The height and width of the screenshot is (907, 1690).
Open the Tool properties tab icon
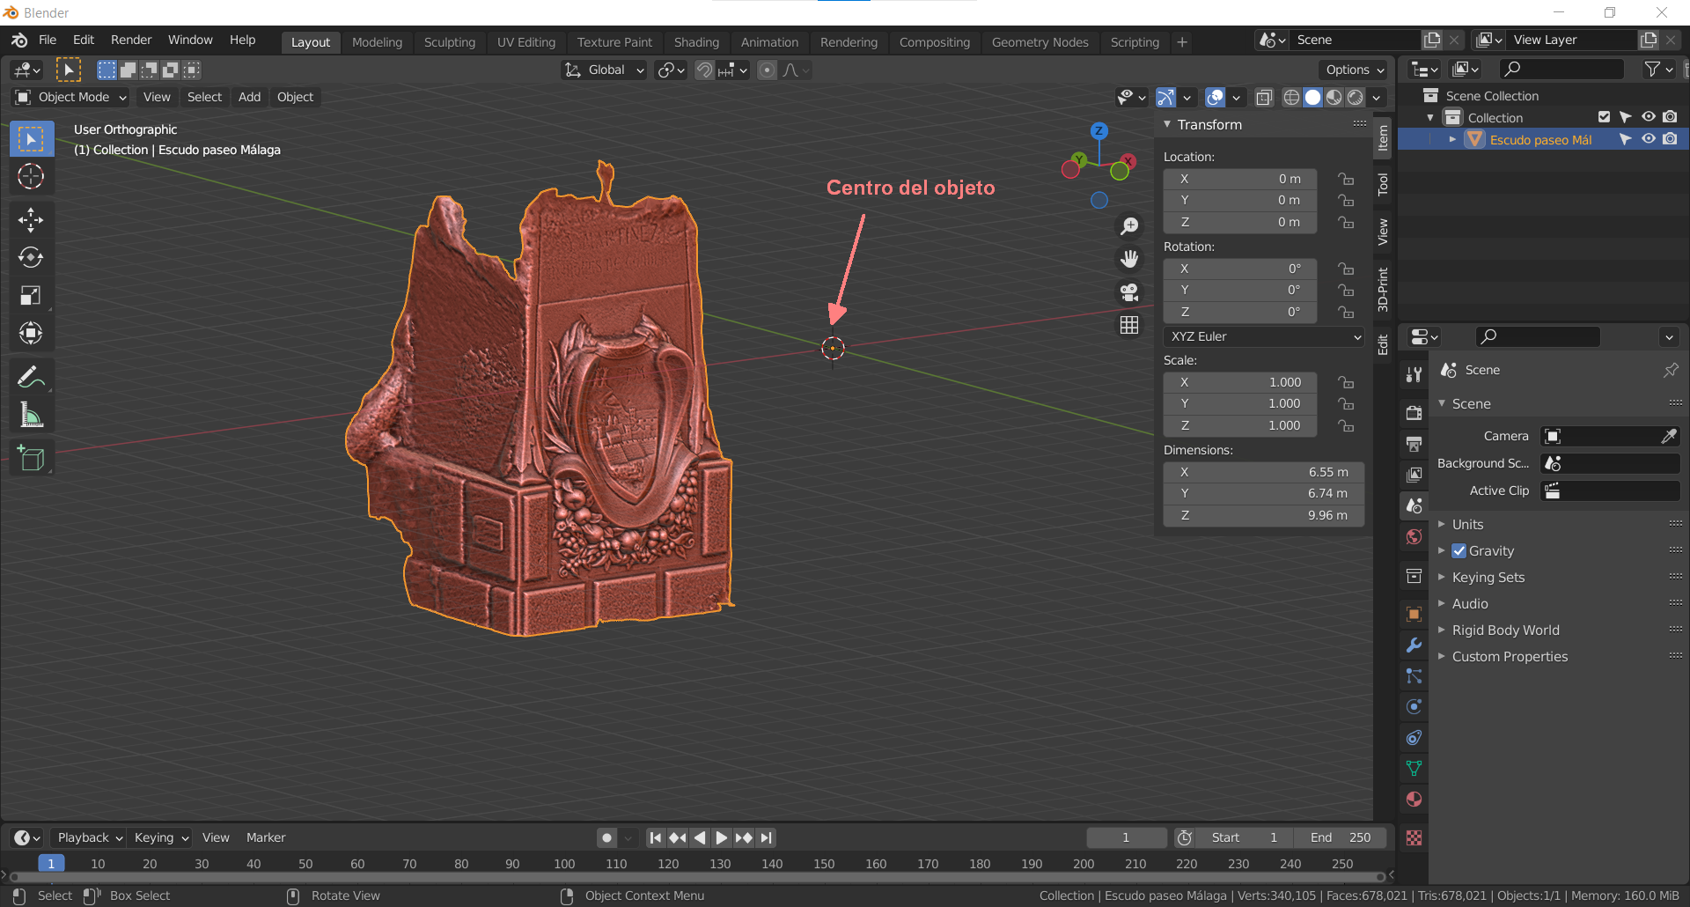[1414, 374]
